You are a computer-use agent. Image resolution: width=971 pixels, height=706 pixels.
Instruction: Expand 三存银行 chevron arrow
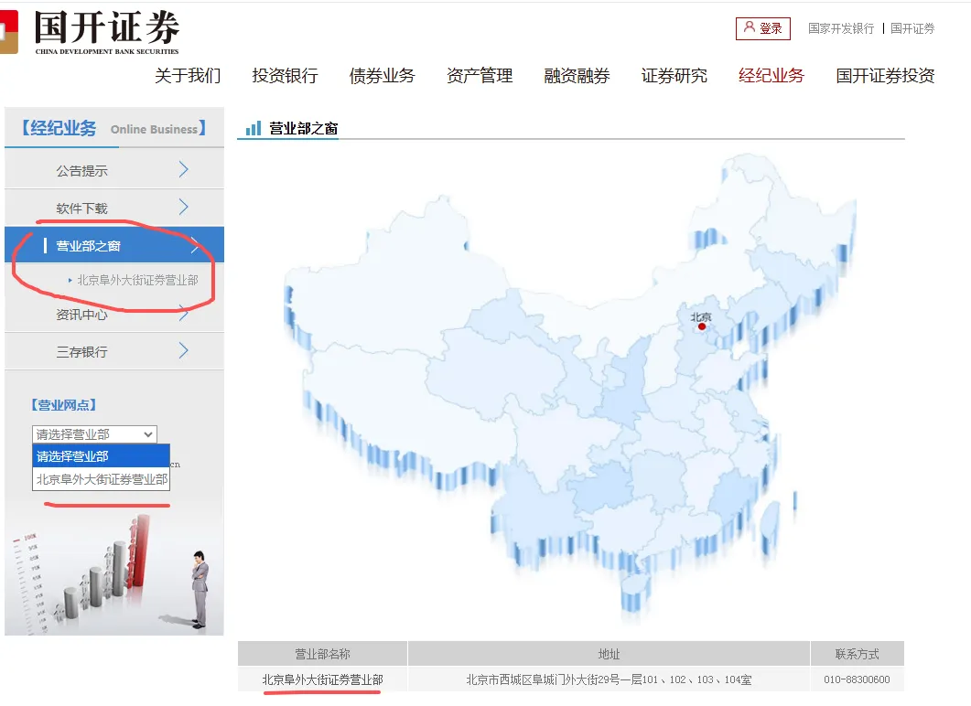coord(183,351)
